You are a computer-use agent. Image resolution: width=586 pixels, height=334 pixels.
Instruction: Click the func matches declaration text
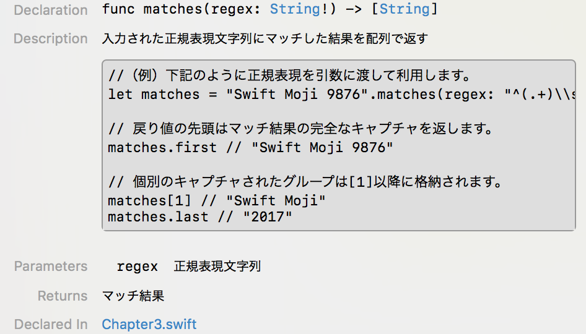(x=270, y=9)
